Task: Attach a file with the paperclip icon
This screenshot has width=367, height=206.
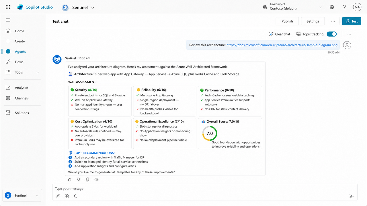Action: tap(58, 196)
